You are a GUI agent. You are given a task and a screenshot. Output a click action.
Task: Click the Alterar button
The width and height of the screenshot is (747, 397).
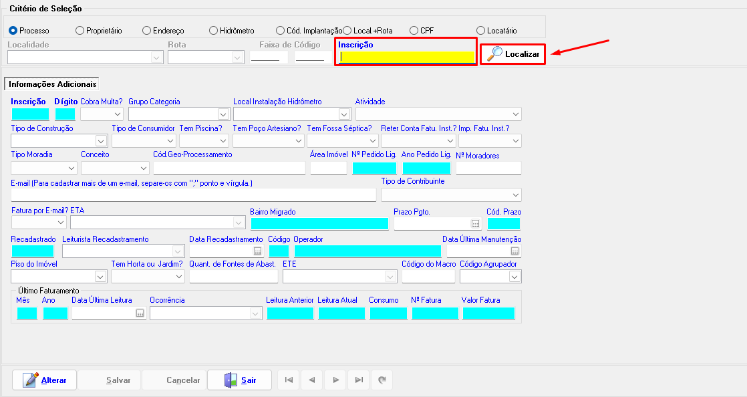[x=45, y=380]
